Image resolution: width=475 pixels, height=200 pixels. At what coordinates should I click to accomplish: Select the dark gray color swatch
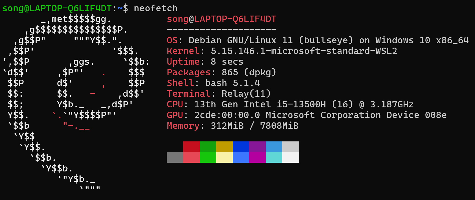[x=175, y=157]
